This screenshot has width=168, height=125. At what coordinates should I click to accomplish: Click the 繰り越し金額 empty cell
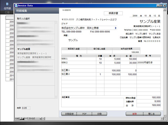(x=99, y=52)
